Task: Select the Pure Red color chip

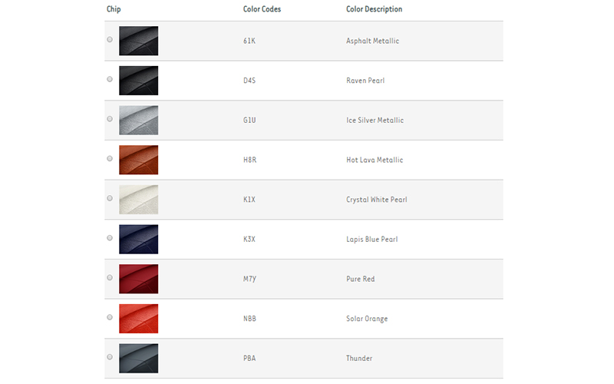Action: click(x=138, y=279)
